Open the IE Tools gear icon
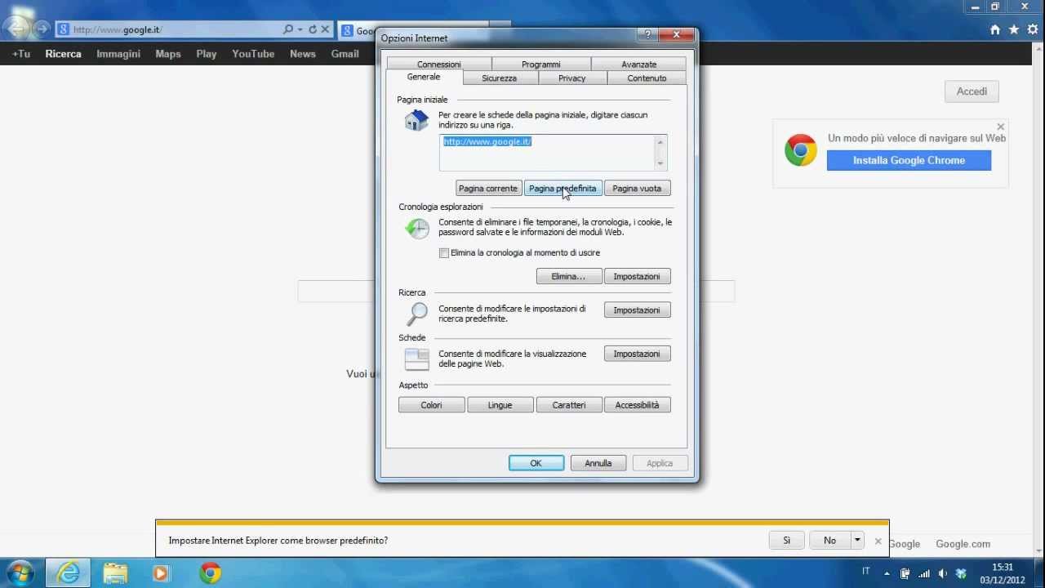 1034,29
